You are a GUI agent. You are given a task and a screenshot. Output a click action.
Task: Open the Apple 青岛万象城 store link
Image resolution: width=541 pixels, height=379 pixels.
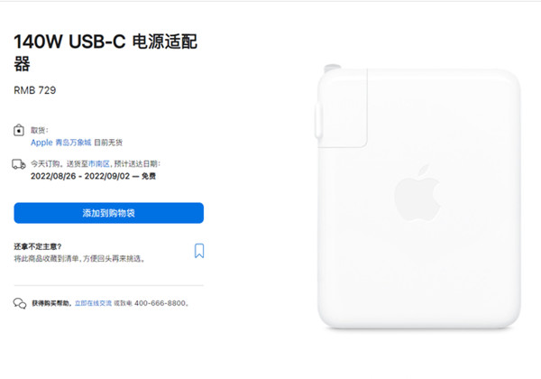pyautogui.click(x=61, y=143)
